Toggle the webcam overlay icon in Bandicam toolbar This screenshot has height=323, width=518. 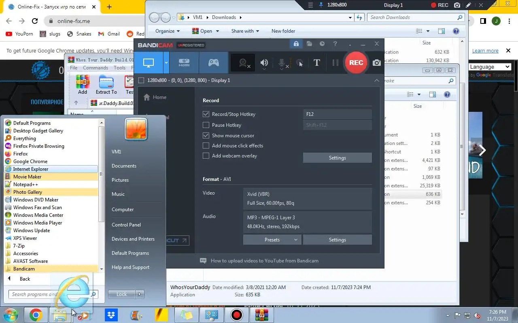tap(244, 63)
